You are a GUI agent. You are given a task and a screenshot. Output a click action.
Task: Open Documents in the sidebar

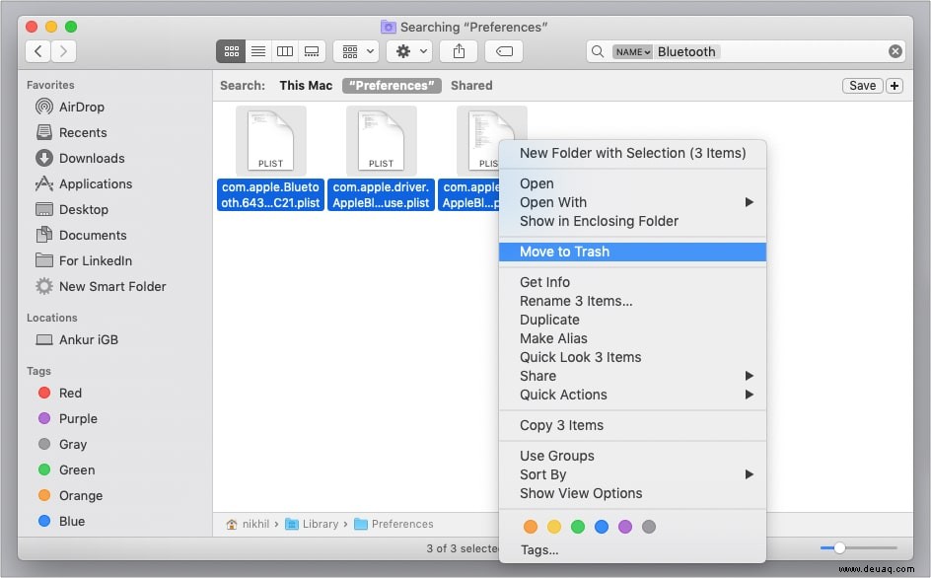coord(81,235)
